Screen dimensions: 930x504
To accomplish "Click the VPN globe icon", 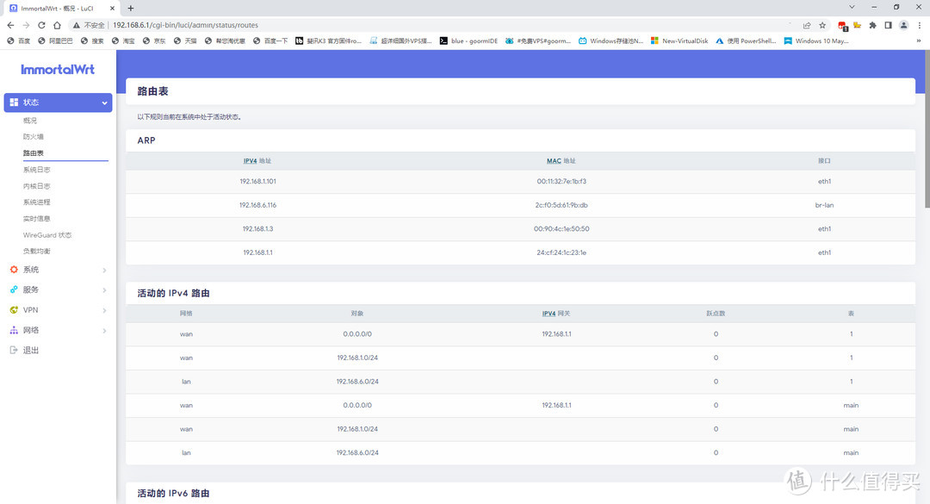I will [14, 310].
